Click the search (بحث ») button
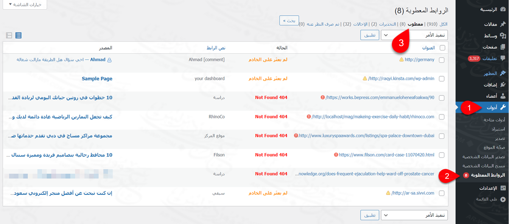 click(x=289, y=21)
